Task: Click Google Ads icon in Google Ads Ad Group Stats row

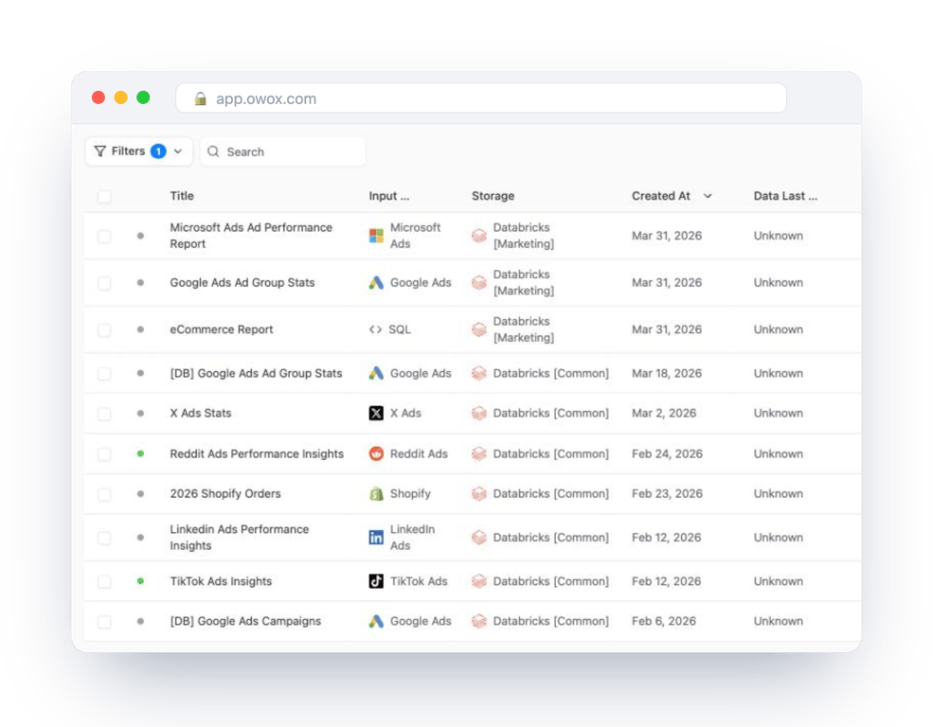Action: [376, 283]
